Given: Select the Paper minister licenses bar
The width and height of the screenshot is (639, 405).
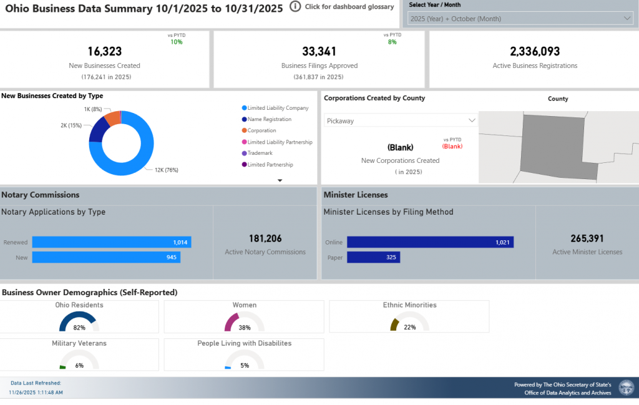Looking at the screenshot, I should [373, 257].
